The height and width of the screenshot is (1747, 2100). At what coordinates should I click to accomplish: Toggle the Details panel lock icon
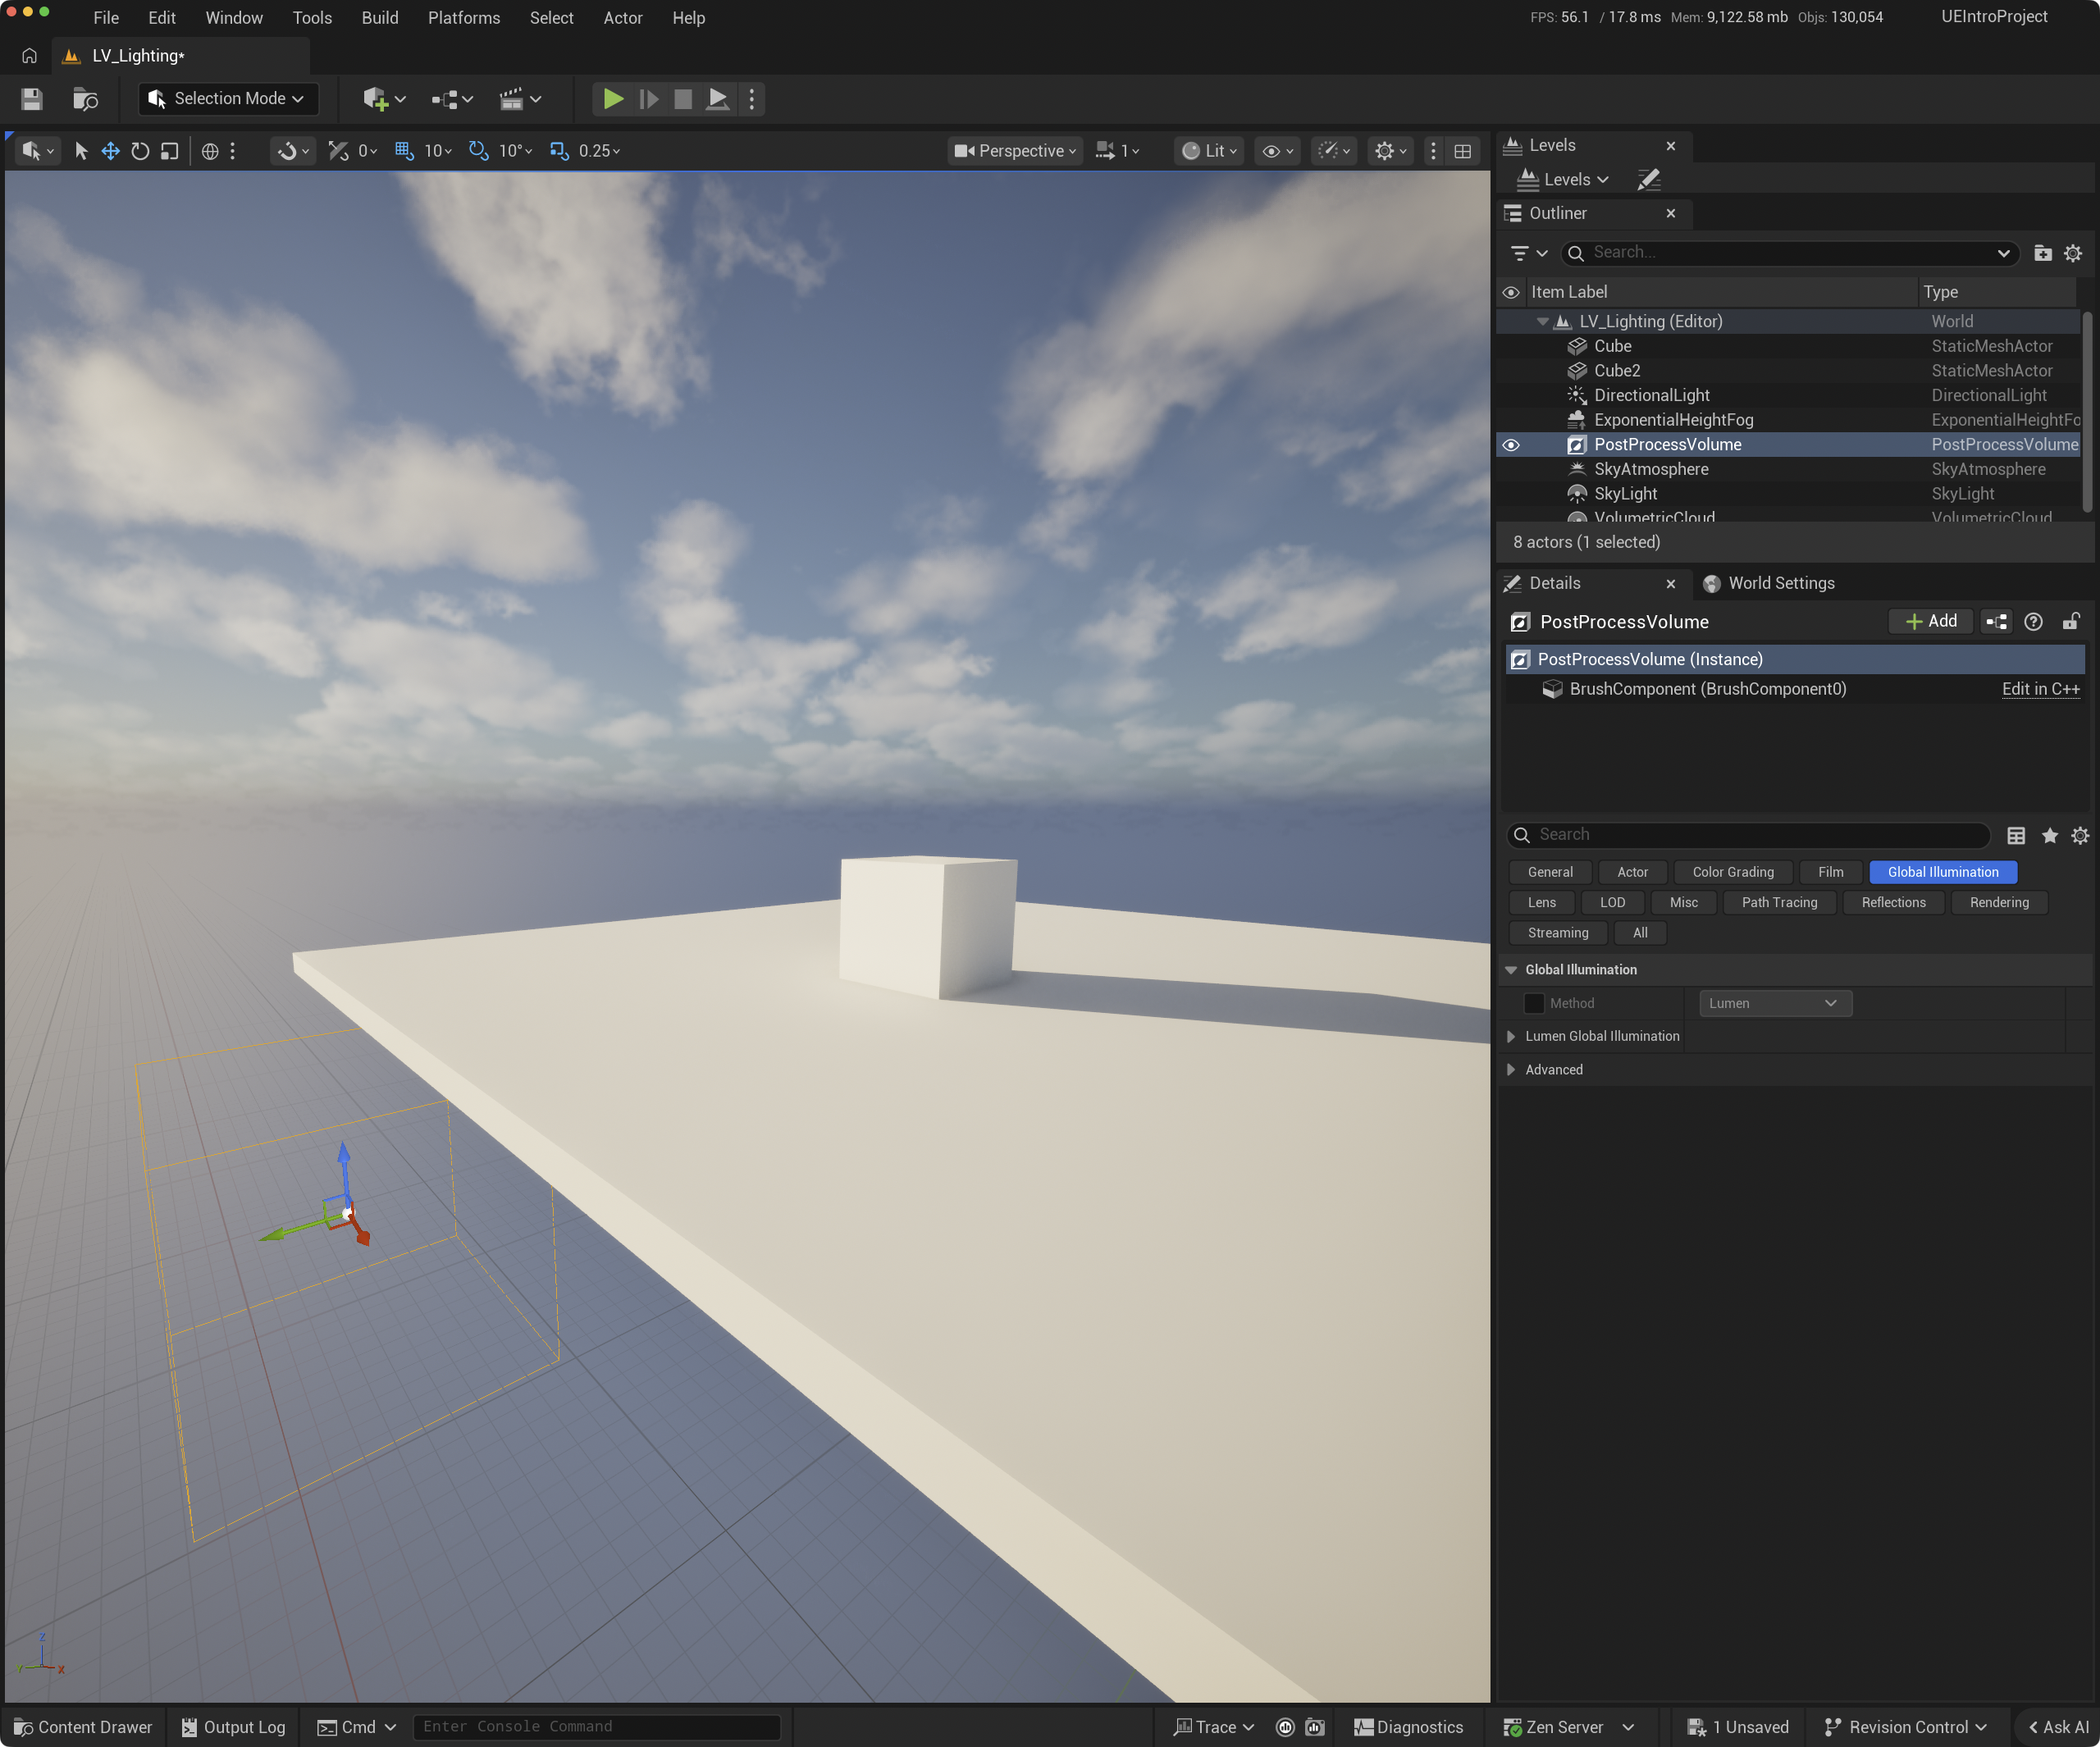tap(2071, 622)
